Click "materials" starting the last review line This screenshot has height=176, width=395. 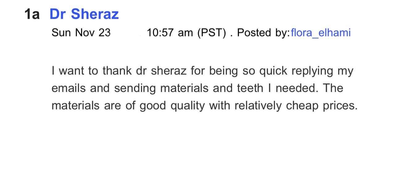[x=76, y=106]
